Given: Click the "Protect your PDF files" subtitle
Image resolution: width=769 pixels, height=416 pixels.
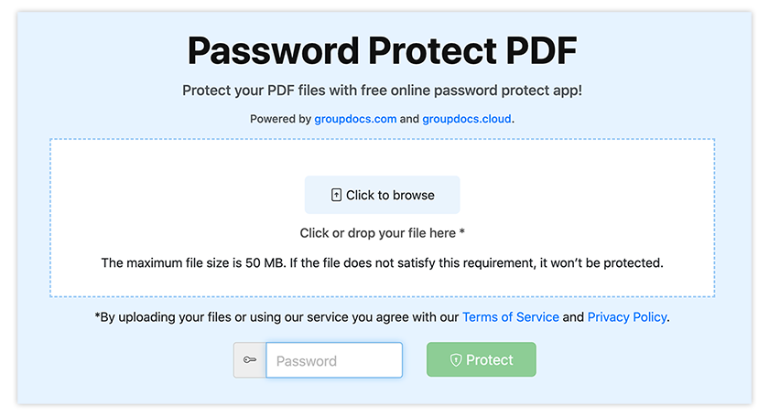Looking at the screenshot, I should pos(383,91).
